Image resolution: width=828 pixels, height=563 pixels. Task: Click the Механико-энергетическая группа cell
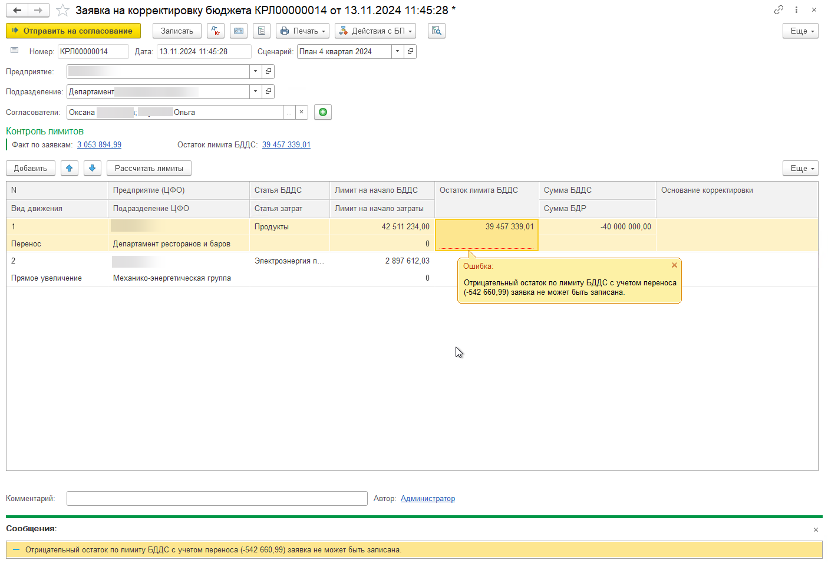[x=179, y=278]
